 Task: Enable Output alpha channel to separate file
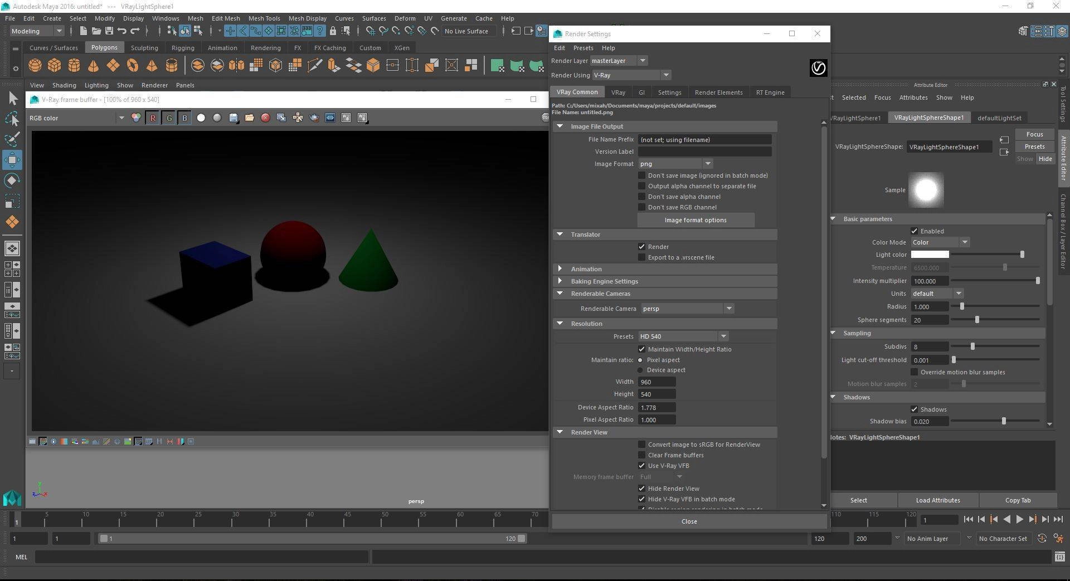(x=641, y=186)
